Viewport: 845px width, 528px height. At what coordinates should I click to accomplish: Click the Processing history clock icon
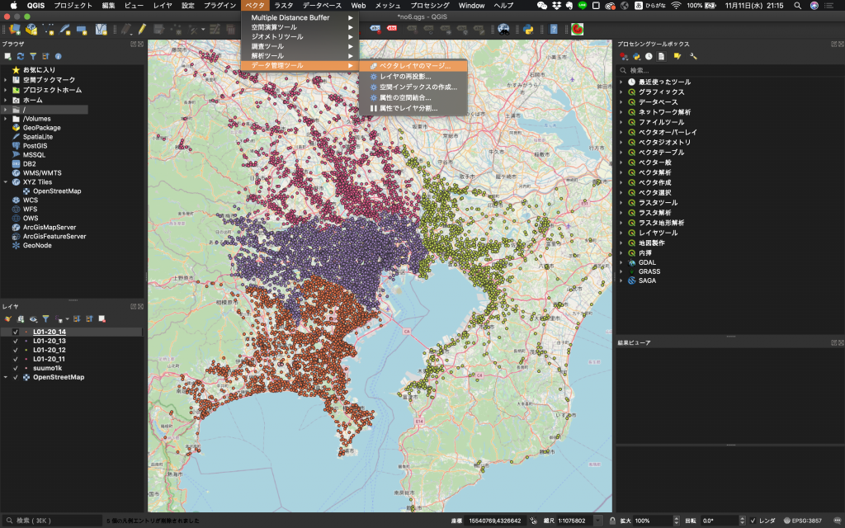[649, 56]
